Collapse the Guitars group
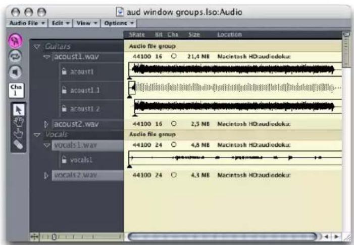The width and height of the screenshot is (354, 245). (x=37, y=47)
